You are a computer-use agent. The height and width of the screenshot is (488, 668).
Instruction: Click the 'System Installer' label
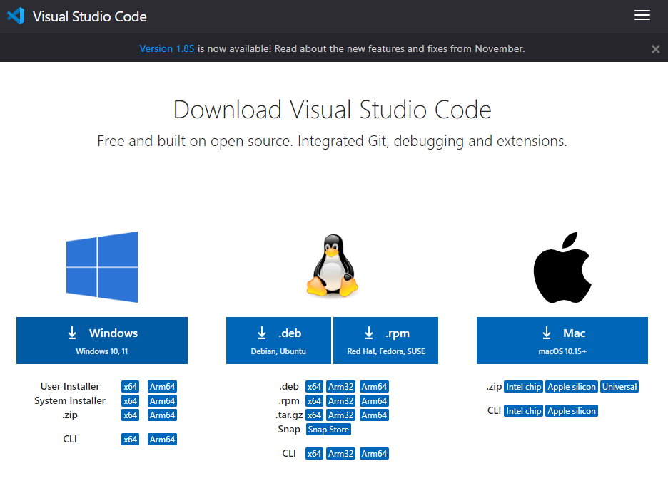click(x=70, y=400)
